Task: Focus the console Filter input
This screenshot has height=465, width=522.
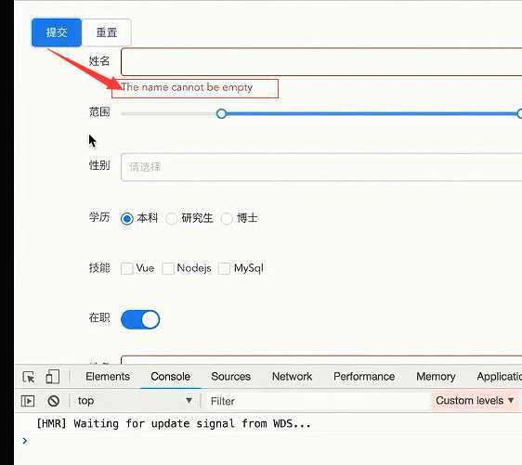Action: (x=318, y=401)
